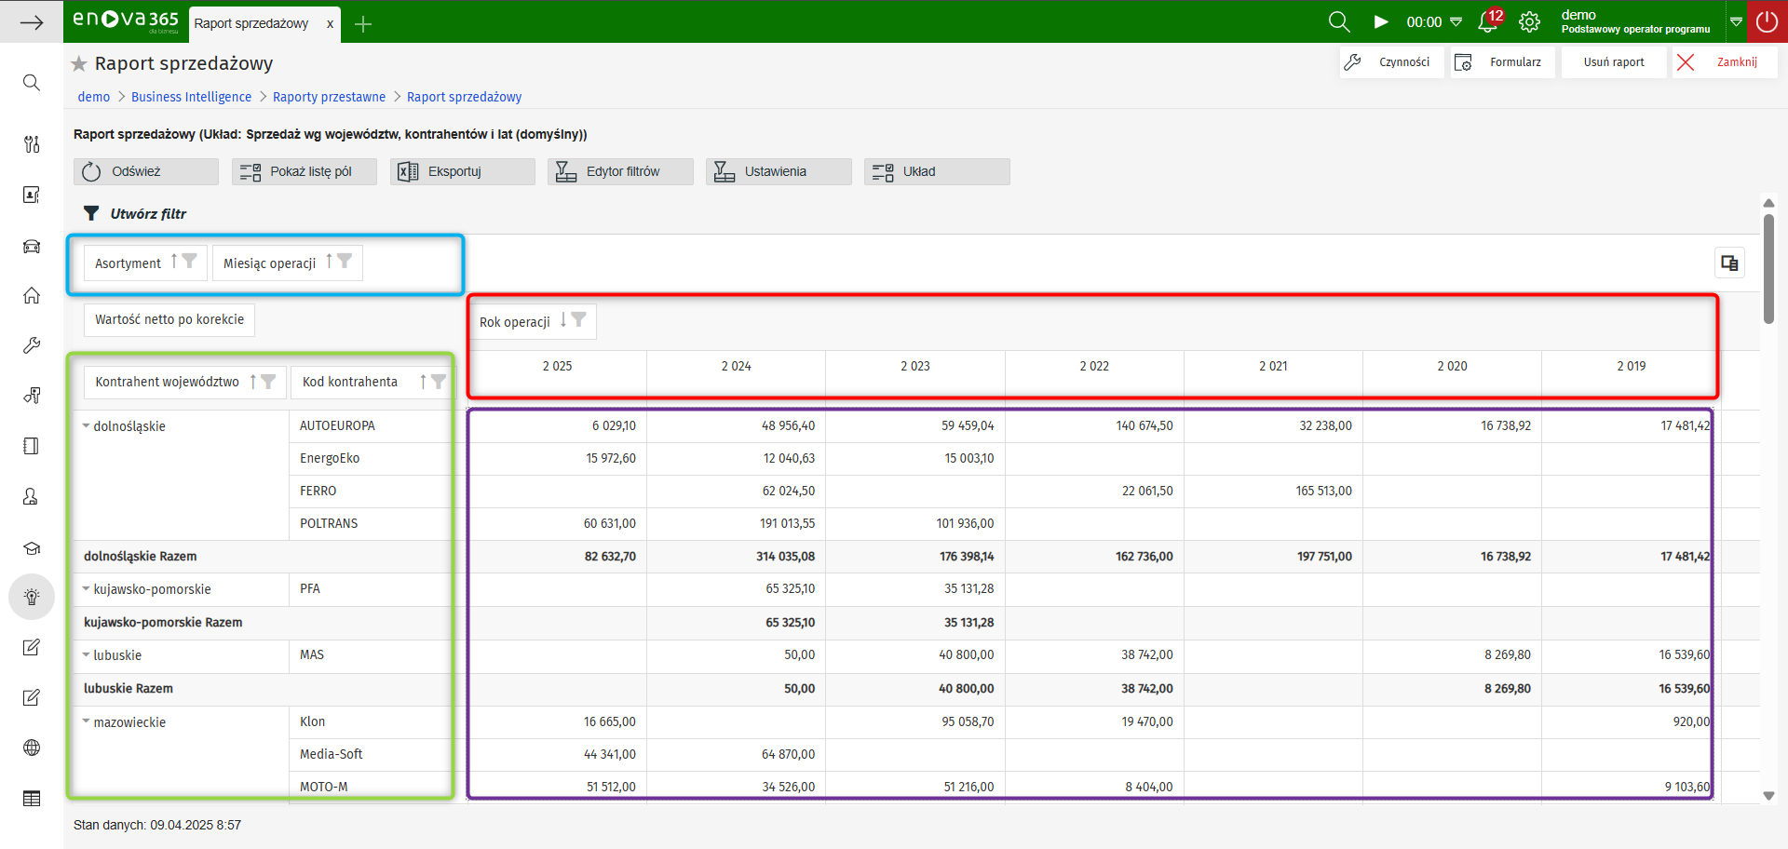The width and height of the screenshot is (1788, 849).
Task: Mark report as favorite with star
Action: click(79, 64)
